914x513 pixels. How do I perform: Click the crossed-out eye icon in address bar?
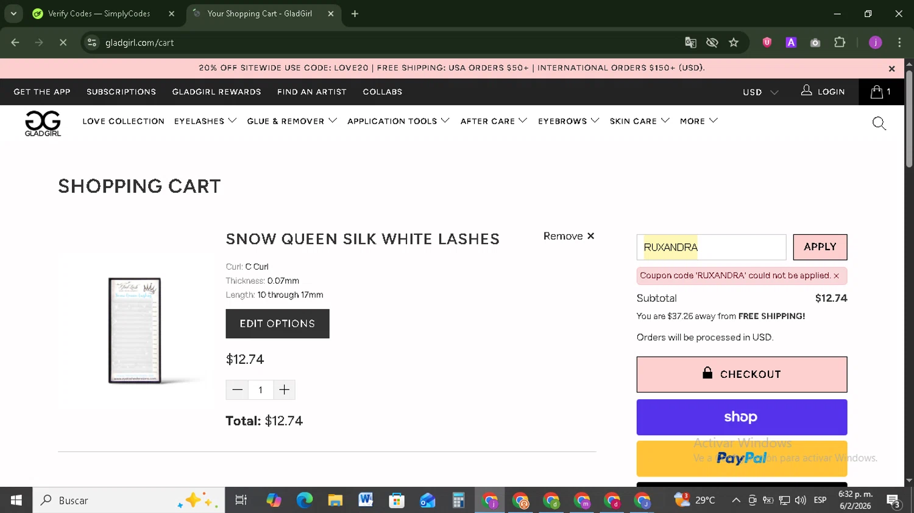(x=712, y=43)
